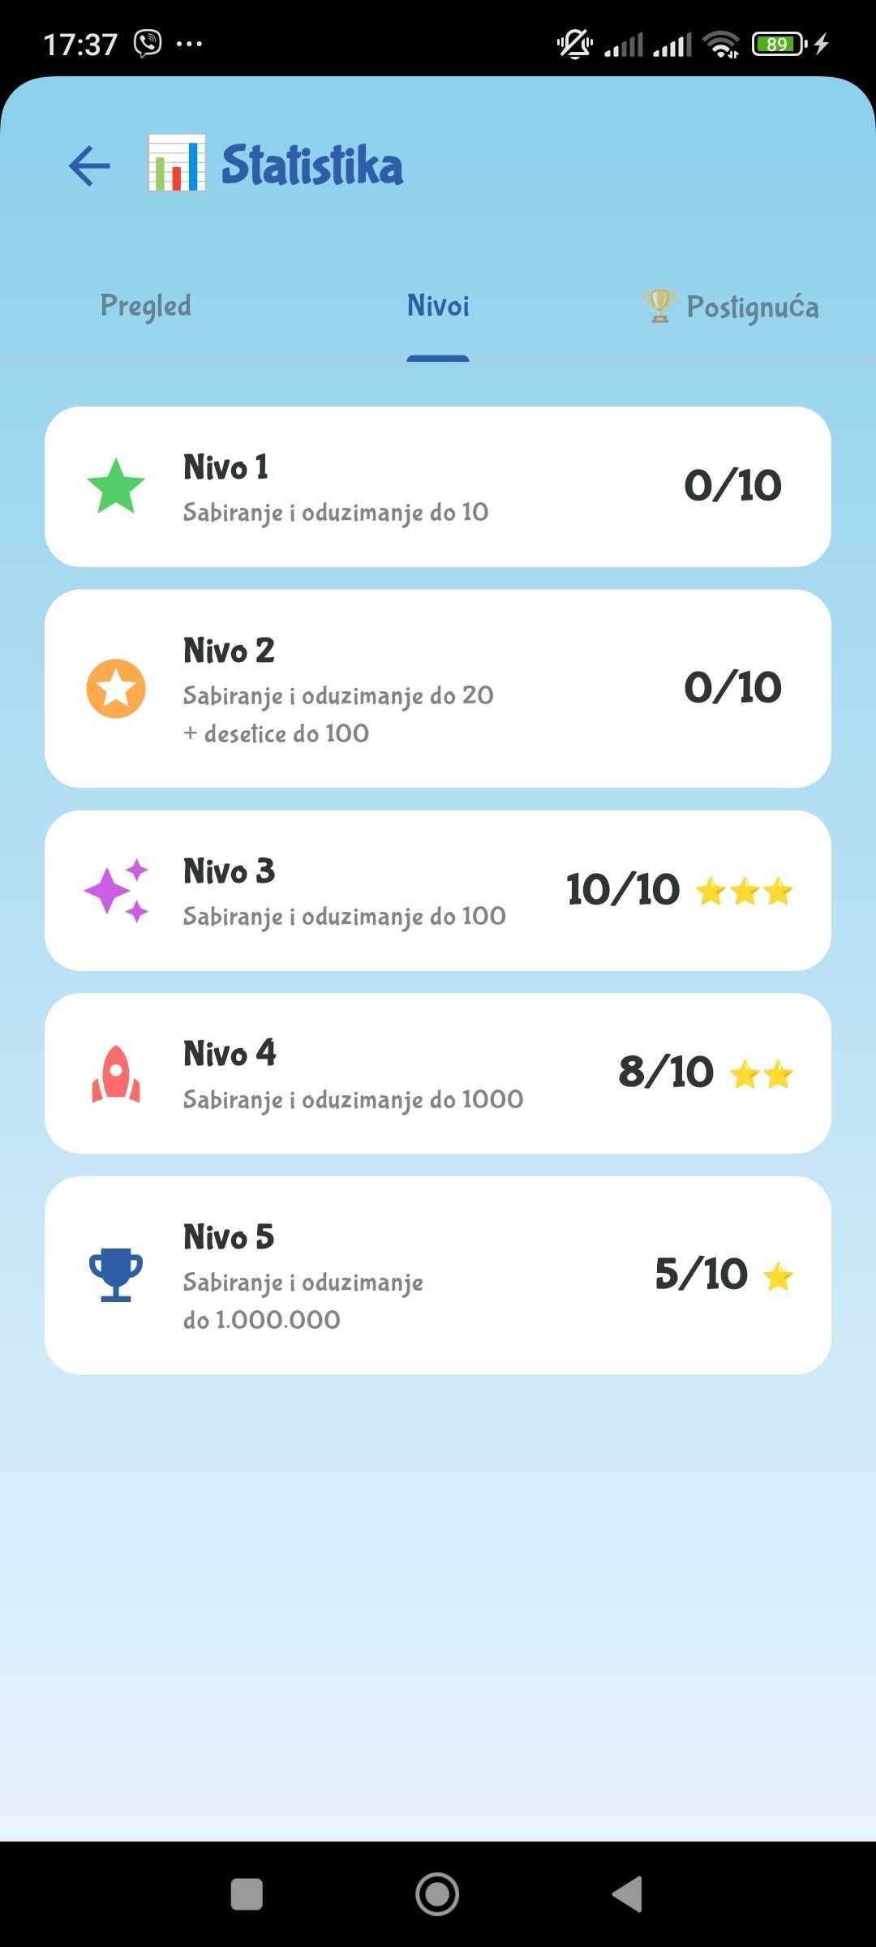Tap the purple sparkles icon for Nivo 3
The width and height of the screenshot is (876, 1947).
(x=116, y=890)
